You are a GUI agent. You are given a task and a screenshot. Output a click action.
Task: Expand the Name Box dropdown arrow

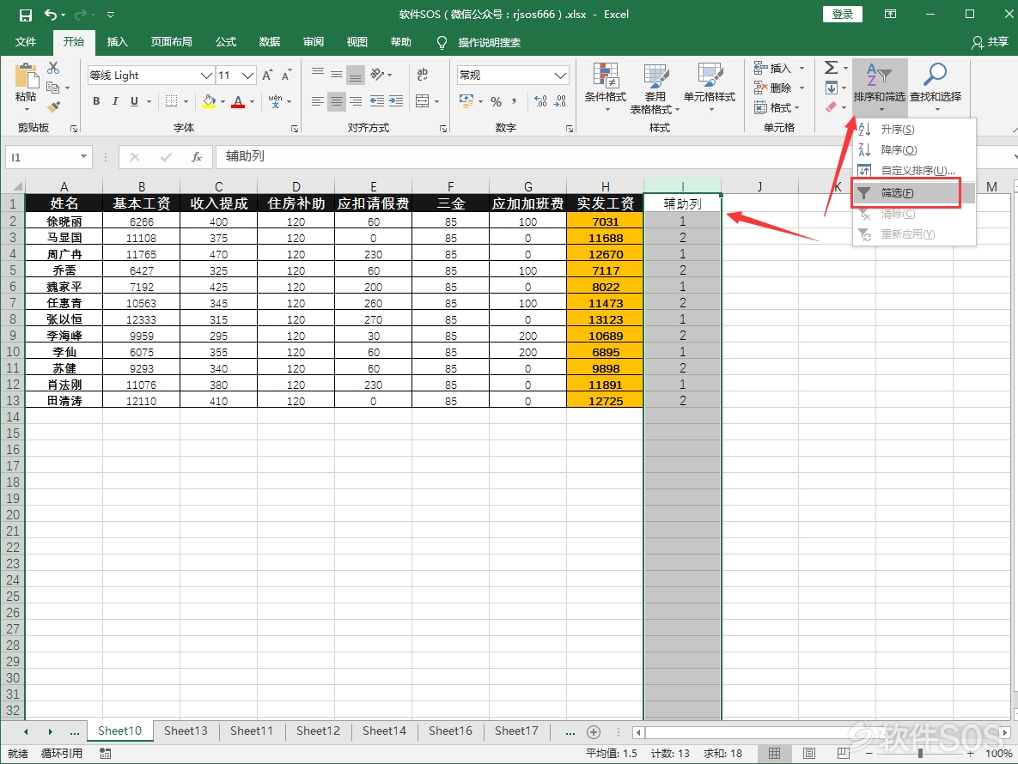(83, 157)
